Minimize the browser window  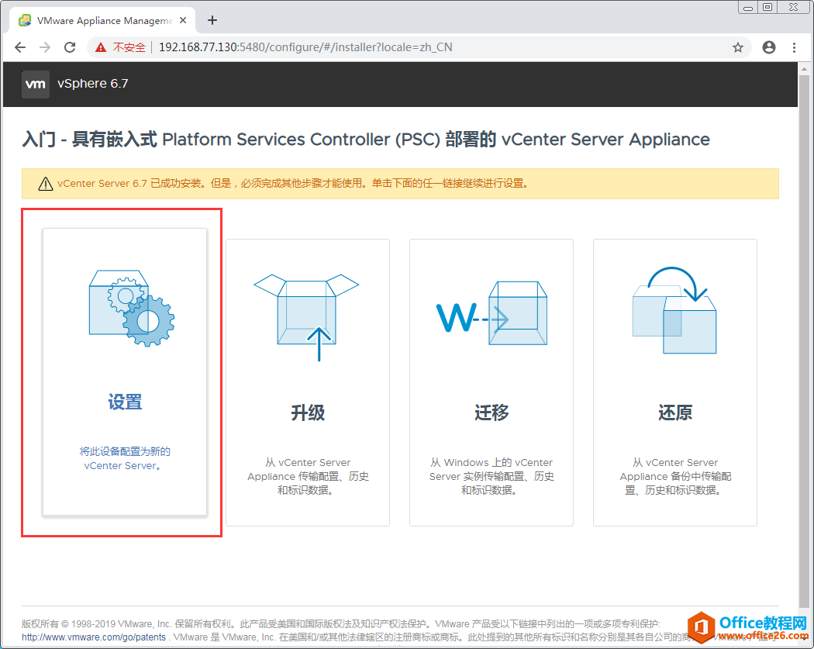(747, 7)
